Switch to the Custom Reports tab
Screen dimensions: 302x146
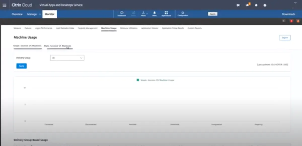point(195,28)
